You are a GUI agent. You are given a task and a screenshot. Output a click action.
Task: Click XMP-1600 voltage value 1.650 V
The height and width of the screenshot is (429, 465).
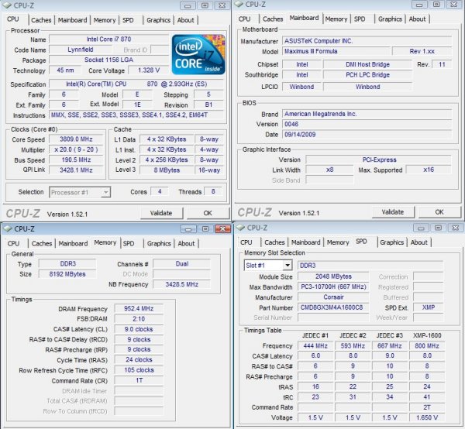pyautogui.click(x=427, y=417)
